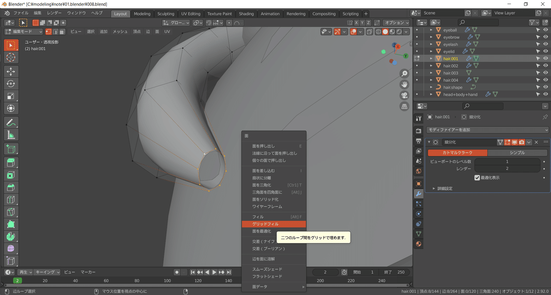Expand the hair.002 outliner row
Image resolution: width=551 pixels, height=295 pixels.
(431, 66)
